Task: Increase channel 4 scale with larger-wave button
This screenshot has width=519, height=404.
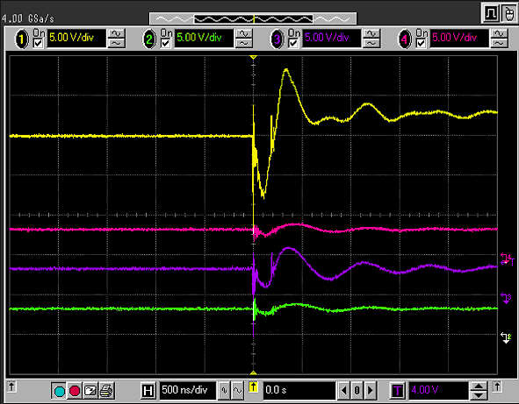Action: pyautogui.click(x=499, y=34)
